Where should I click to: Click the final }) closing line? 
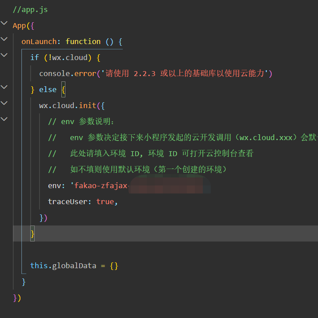[17, 298]
